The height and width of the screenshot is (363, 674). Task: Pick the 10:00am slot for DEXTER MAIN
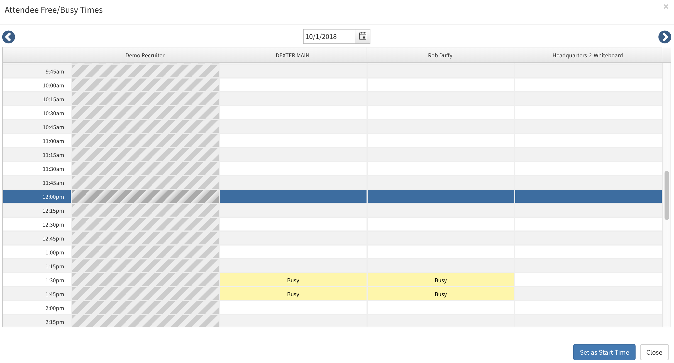click(x=293, y=85)
